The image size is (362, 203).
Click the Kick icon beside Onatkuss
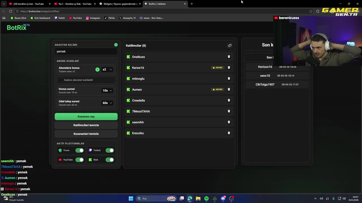pos(128,57)
